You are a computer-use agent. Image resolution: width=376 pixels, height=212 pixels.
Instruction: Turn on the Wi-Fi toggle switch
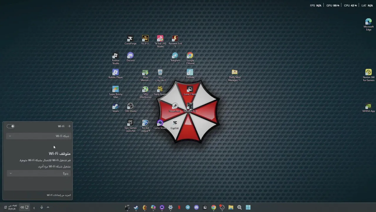tap(11, 126)
